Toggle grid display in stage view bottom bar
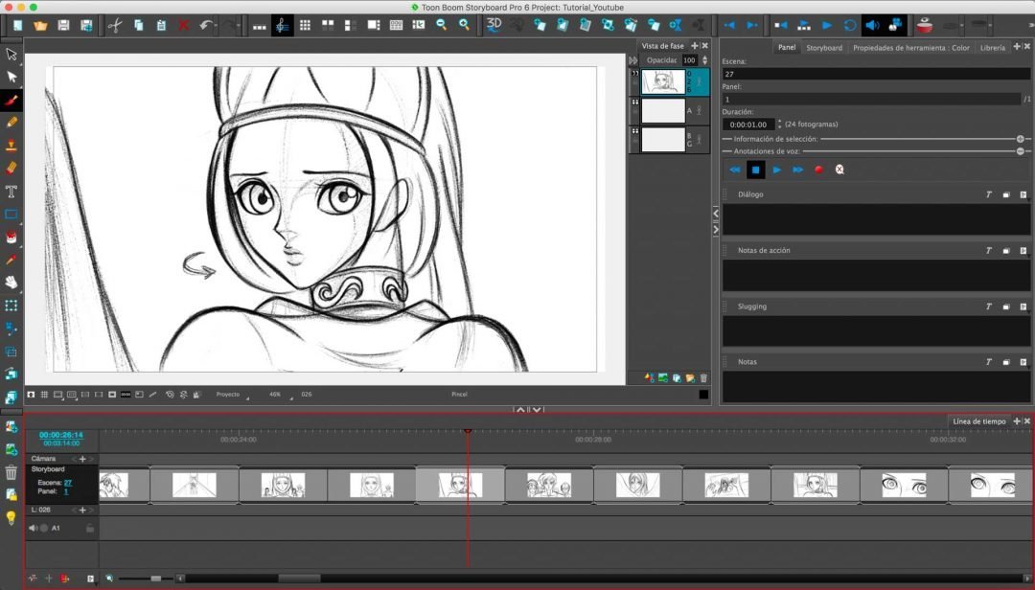 tap(44, 395)
